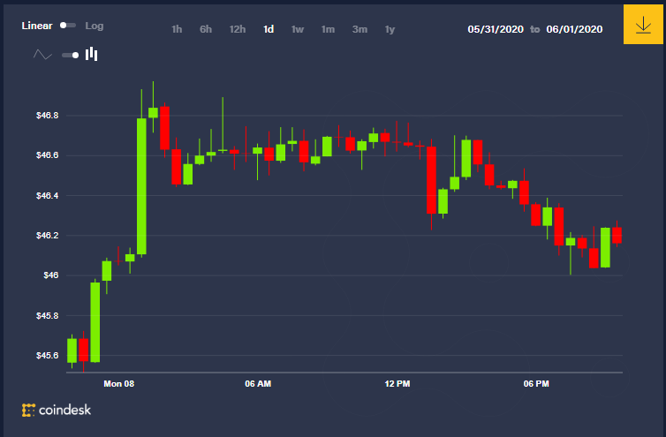This screenshot has width=666, height=437.
Task: Choose the Log scale label
Action: coord(95,26)
